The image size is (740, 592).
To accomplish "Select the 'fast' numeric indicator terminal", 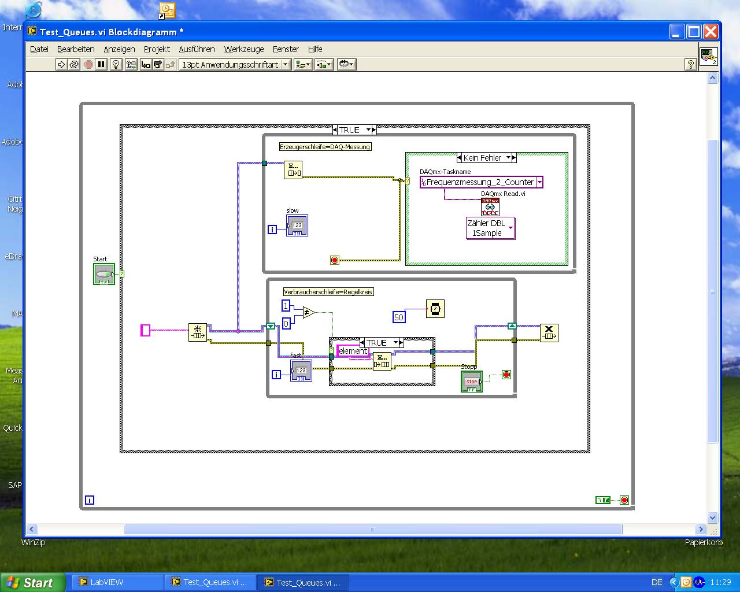I will pos(301,371).
